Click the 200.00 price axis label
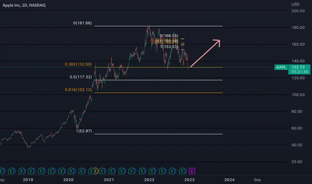 point(298,11)
